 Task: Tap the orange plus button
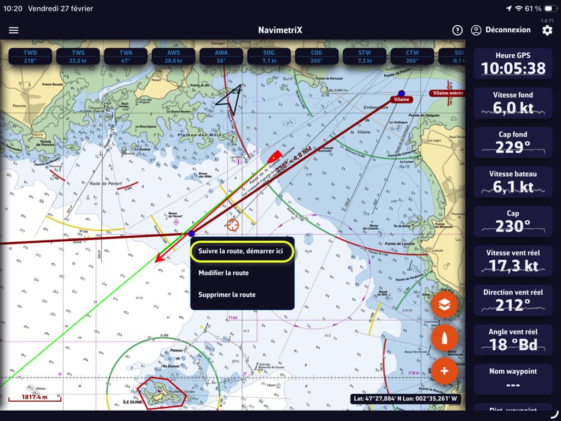pos(444,371)
